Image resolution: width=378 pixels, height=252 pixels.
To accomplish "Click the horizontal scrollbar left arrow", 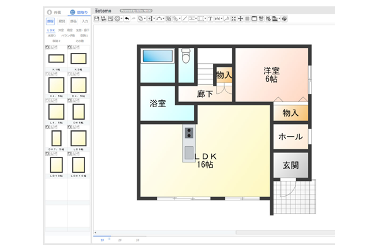I will point(96,232).
